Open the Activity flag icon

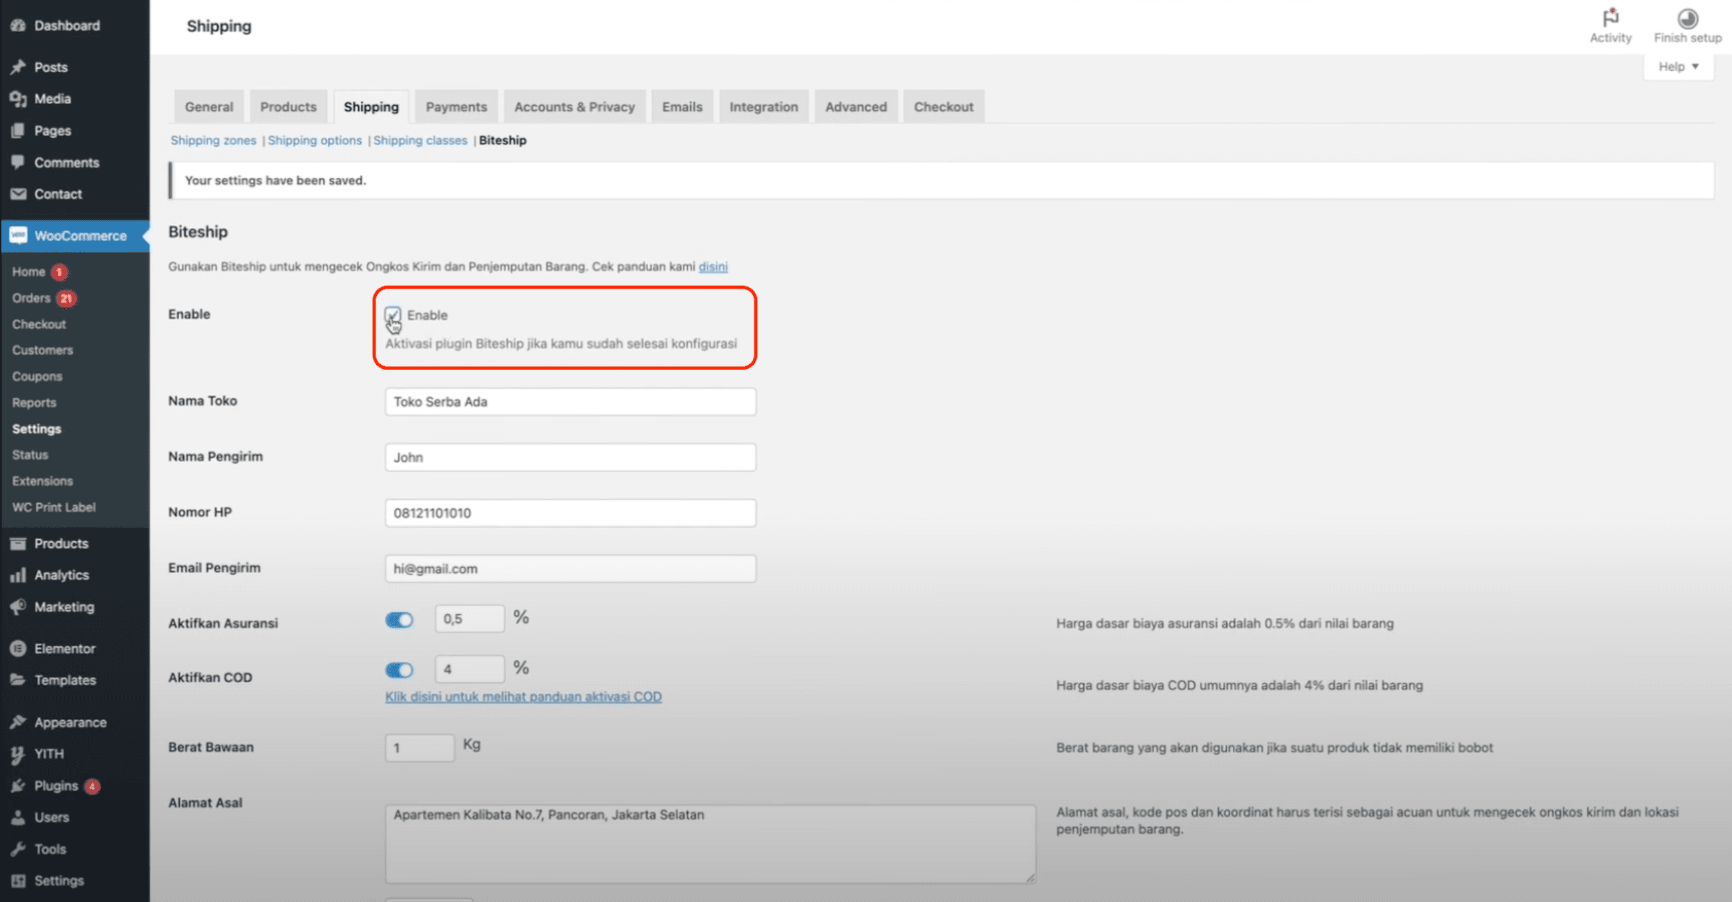[1610, 17]
